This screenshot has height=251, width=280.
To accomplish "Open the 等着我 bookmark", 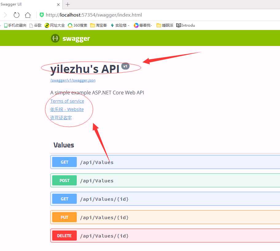I will pyautogui.click(x=143, y=25).
